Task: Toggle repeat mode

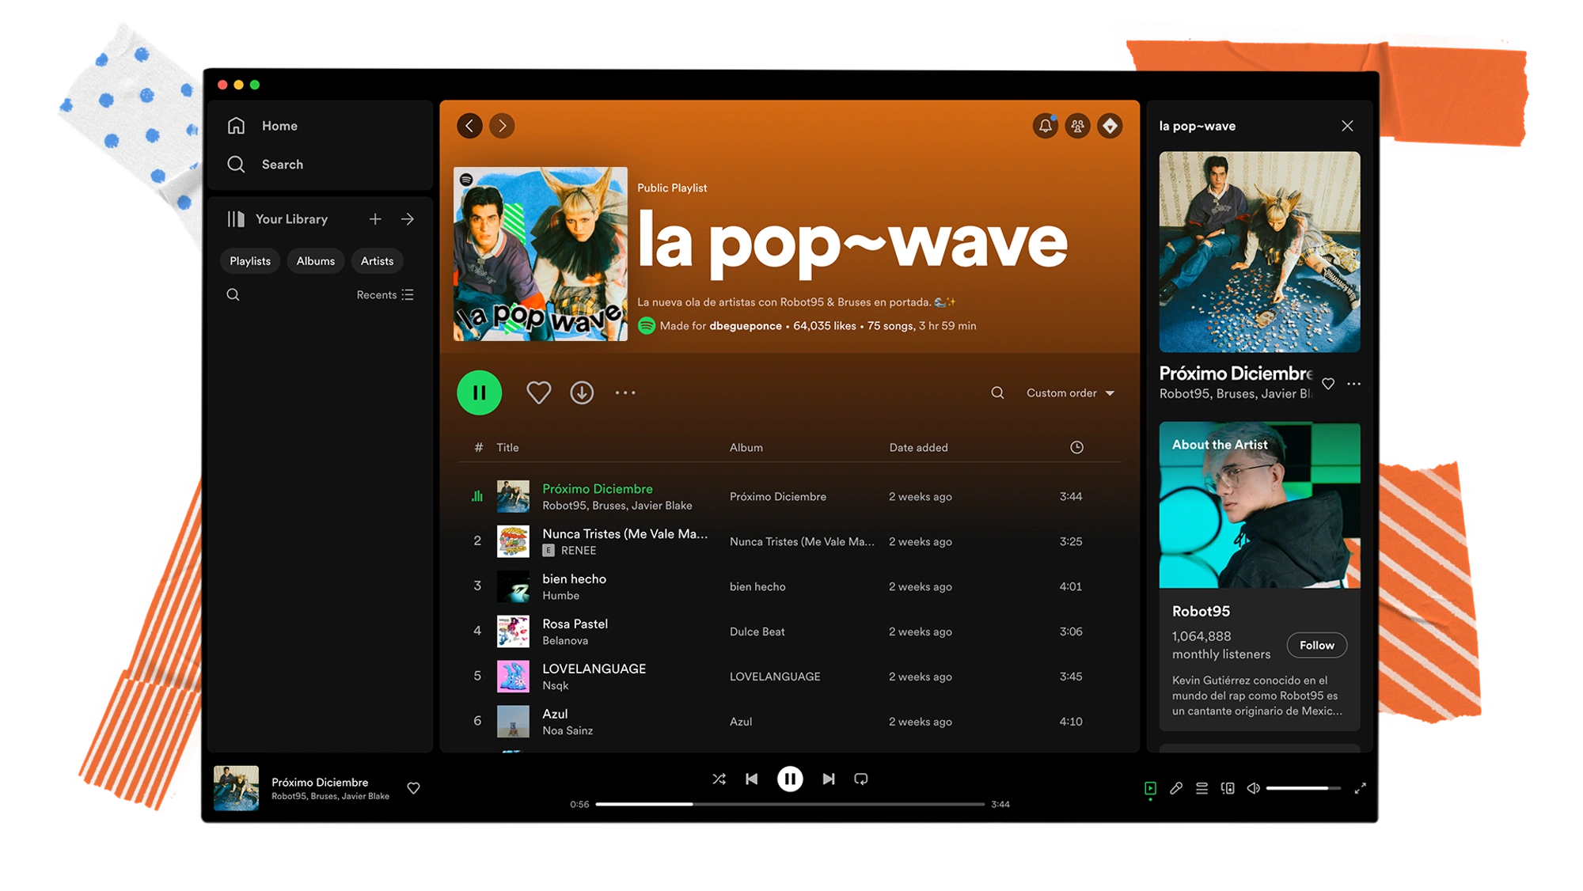Action: [861, 779]
